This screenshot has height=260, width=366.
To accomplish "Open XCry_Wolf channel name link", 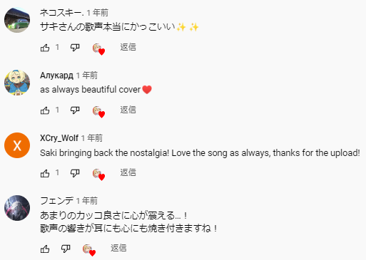I will 59,138.
